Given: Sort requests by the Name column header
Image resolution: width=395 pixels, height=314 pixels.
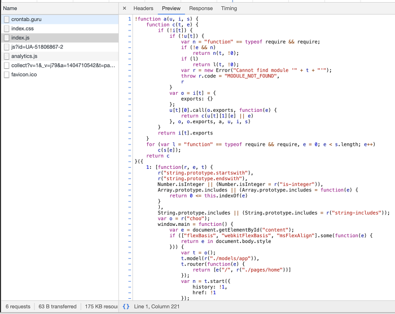Looking at the screenshot, I should pos(60,8).
